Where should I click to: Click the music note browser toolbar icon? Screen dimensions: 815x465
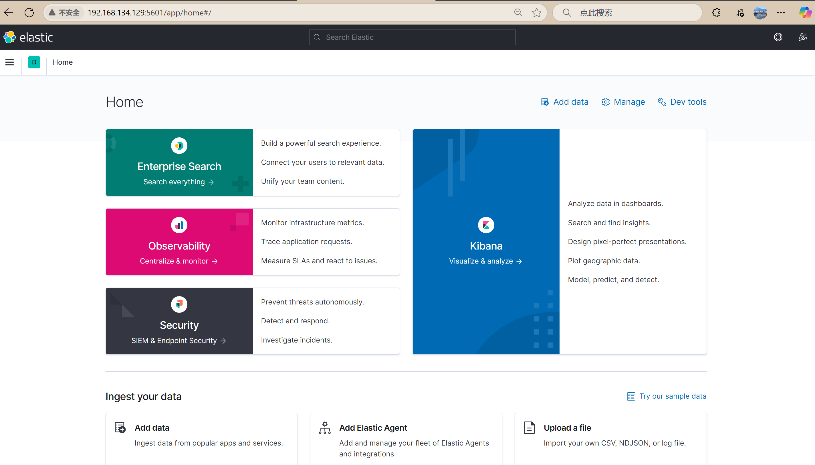tap(740, 13)
